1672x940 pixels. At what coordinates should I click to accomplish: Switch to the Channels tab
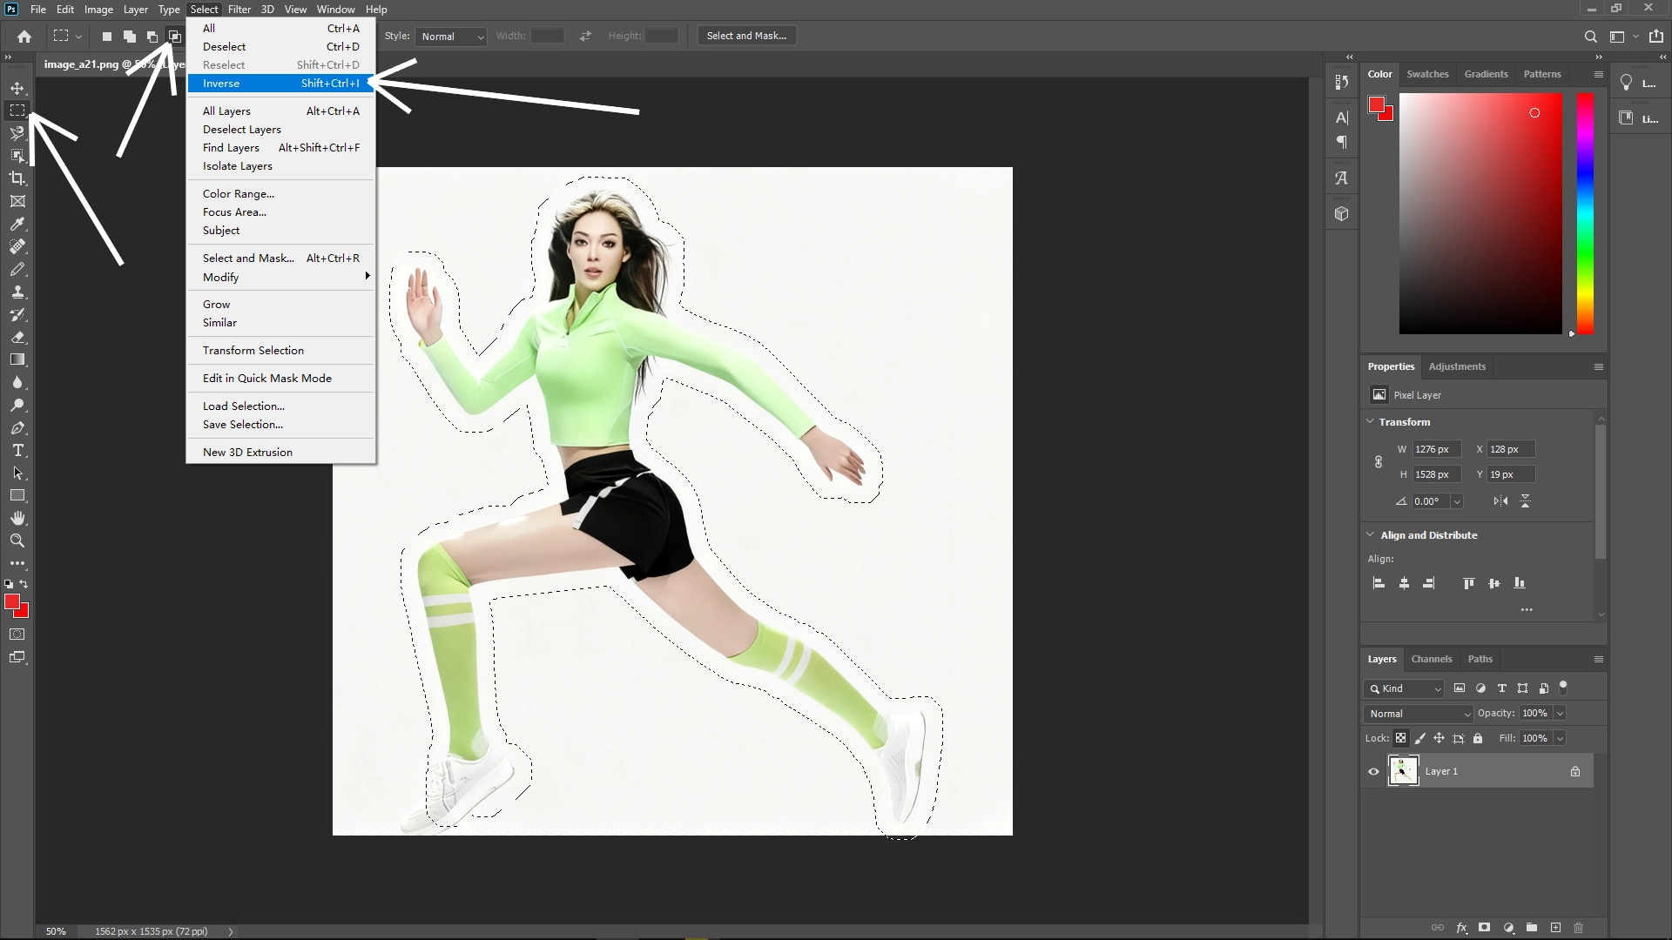[1431, 659]
